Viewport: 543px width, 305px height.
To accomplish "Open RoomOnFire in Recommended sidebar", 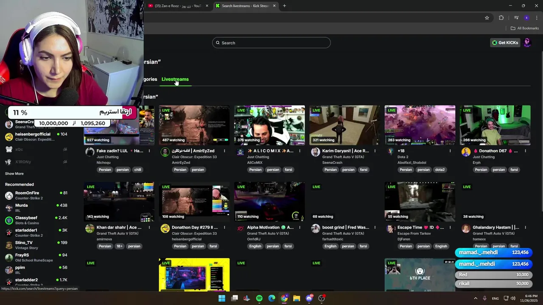I will pos(36,195).
